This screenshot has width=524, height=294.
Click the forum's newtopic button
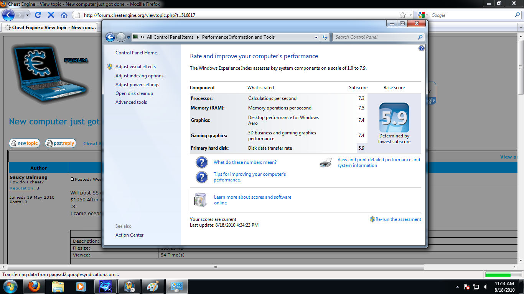click(24, 143)
